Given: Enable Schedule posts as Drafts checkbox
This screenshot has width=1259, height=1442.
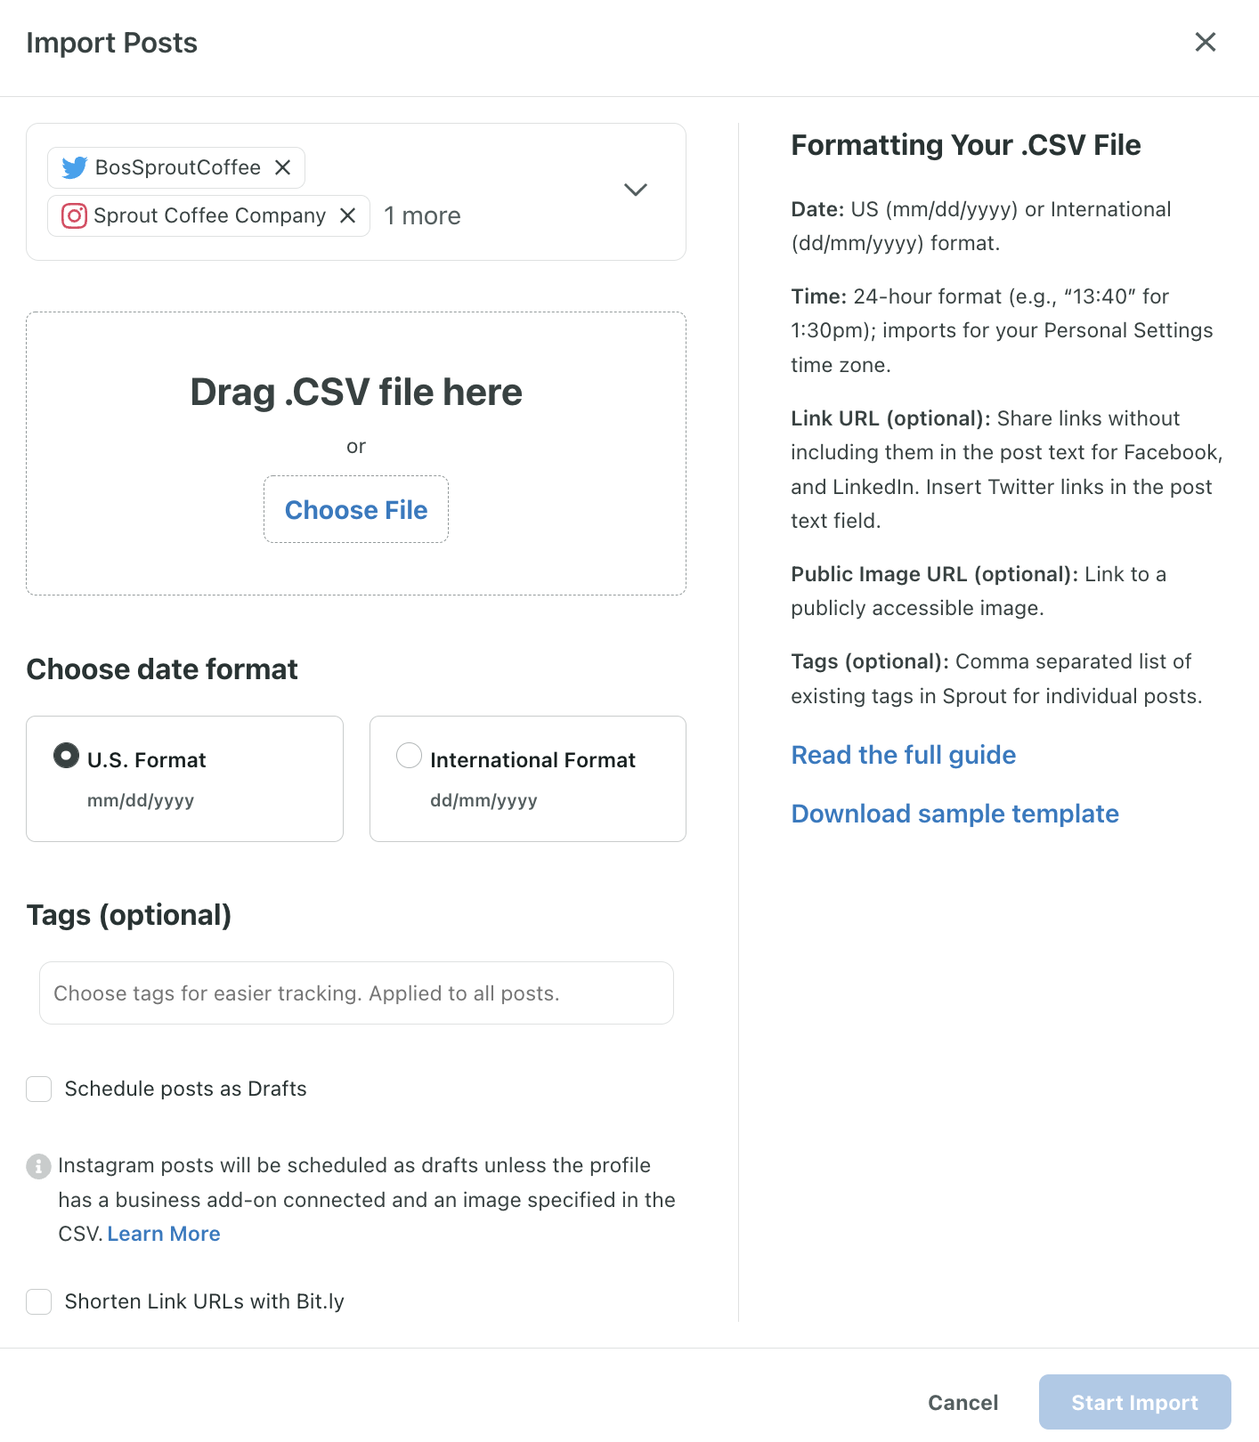Looking at the screenshot, I should tap(39, 1089).
